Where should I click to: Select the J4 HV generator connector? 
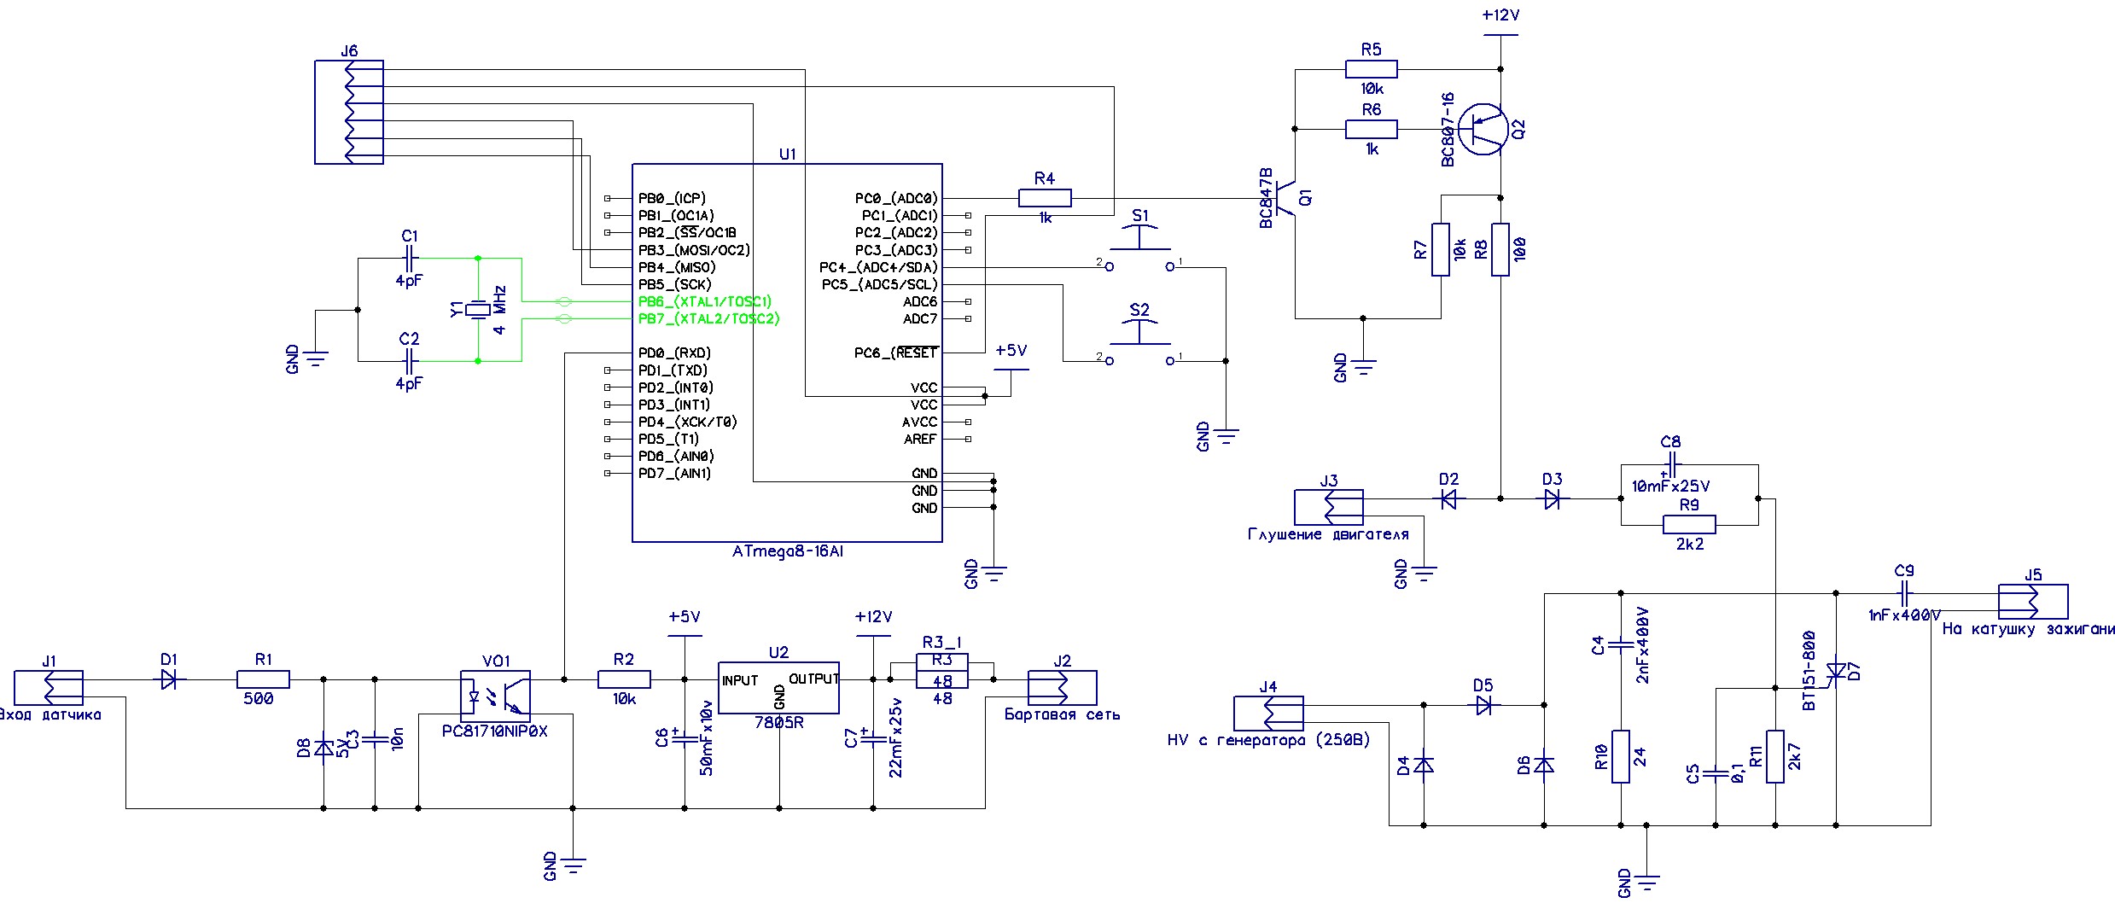point(1268,713)
